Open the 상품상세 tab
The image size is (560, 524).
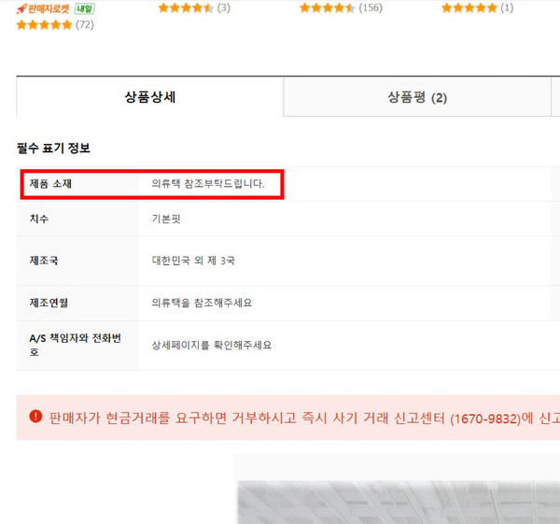click(149, 96)
